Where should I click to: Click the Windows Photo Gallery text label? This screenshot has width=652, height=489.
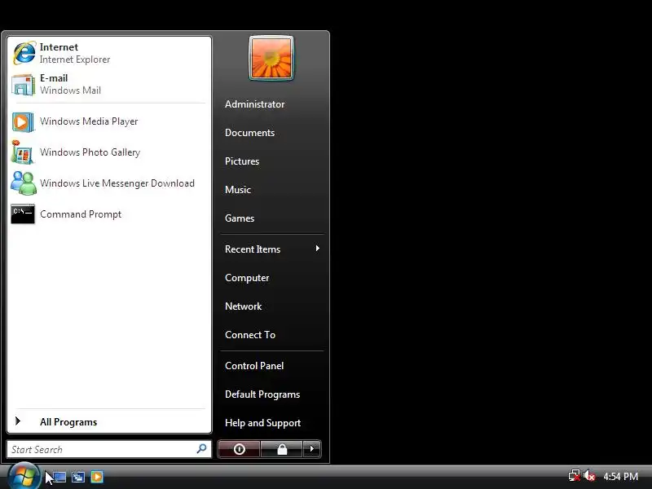pos(90,152)
